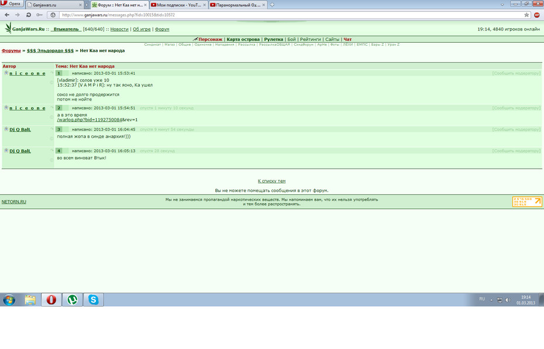Image resolution: width=544 pixels, height=349 pixels.
Task: Open the NETORN.RU footer link
Action: pyautogui.click(x=14, y=202)
